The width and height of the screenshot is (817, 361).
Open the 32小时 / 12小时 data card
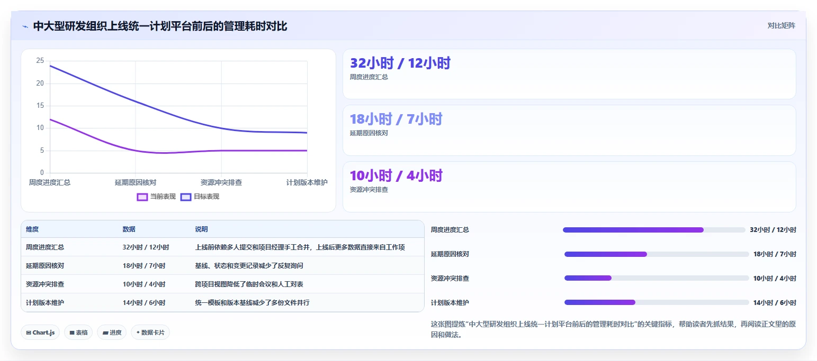pyautogui.click(x=569, y=74)
